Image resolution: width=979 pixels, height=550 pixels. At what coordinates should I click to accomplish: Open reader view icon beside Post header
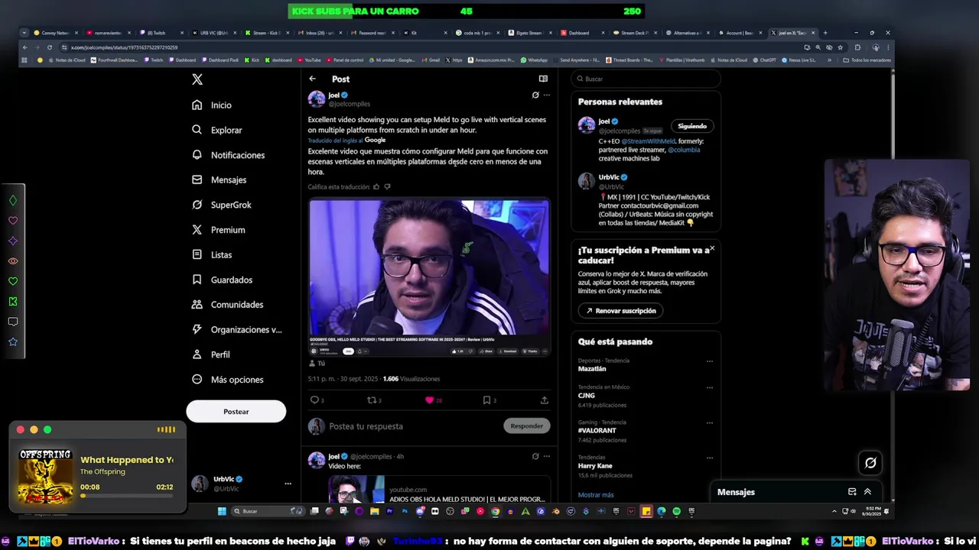point(543,79)
